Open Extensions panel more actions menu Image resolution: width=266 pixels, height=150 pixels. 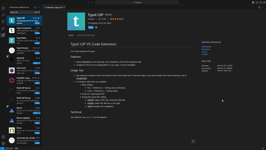39,7
